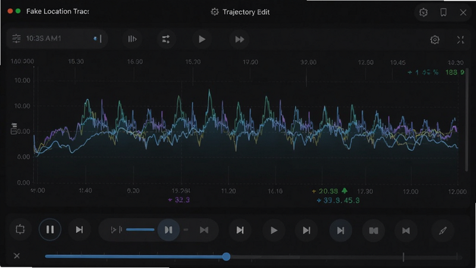Click the blue progress slider handle
Viewport: 476px width, 268px height.
[x=226, y=257]
